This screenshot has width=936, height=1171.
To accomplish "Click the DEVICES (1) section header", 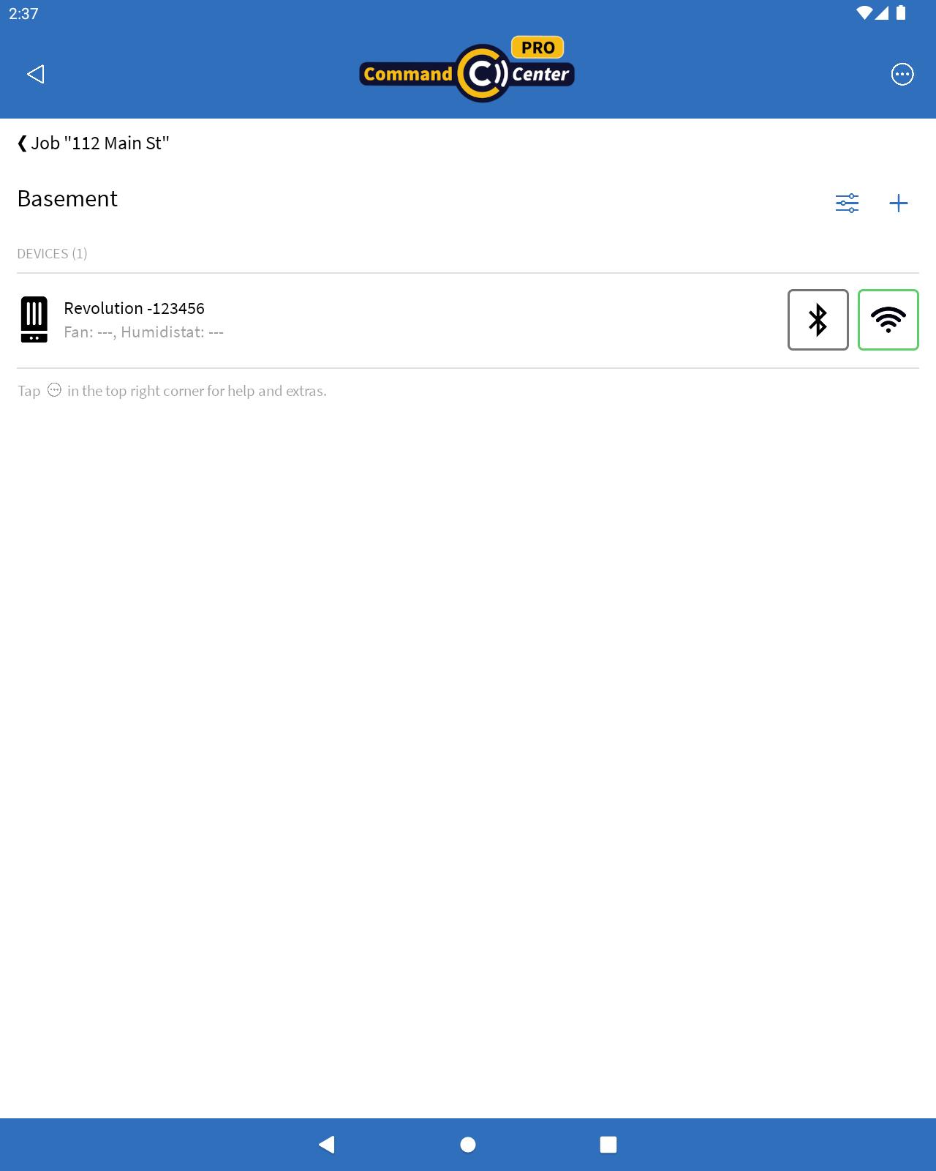I will coord(52,254).
